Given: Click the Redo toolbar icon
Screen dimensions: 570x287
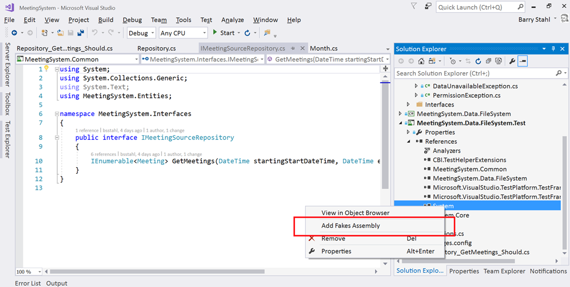Looking at the screenshot, I should point(111,33).
